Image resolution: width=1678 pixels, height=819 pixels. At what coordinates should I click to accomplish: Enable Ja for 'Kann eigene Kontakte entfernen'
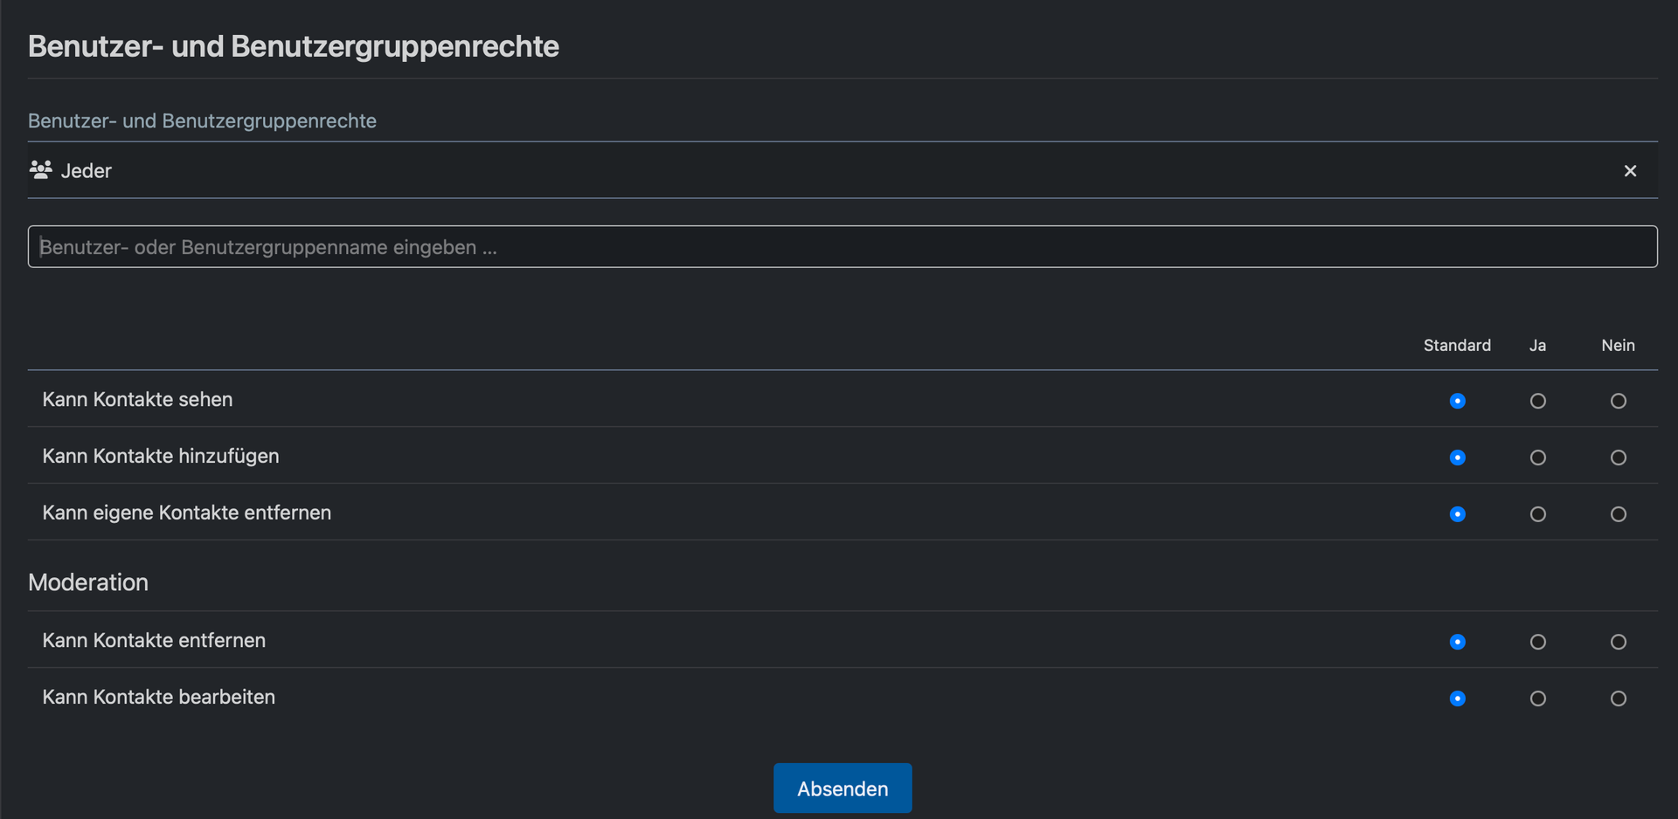point(1537,514)
